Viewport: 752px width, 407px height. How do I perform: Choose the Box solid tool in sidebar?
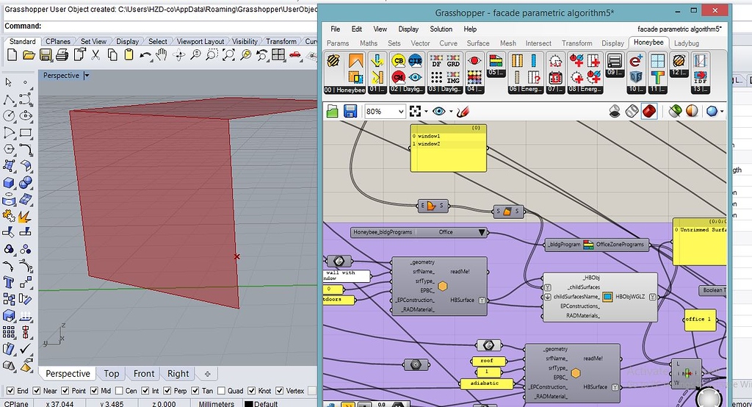pos(8,183)
